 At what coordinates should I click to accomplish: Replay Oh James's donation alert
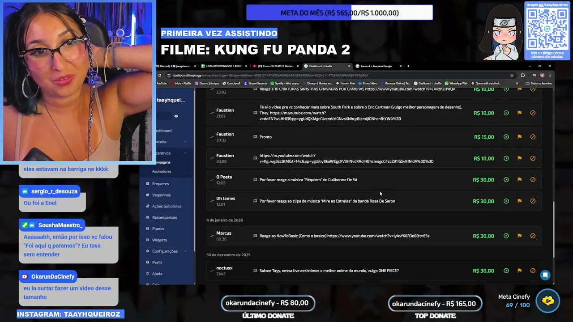[506, 201]
